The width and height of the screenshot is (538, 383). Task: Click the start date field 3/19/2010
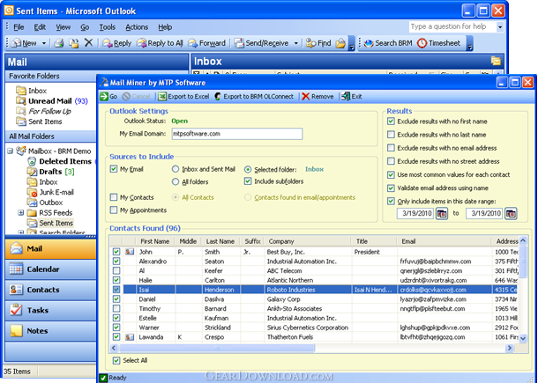pos(415,213)
